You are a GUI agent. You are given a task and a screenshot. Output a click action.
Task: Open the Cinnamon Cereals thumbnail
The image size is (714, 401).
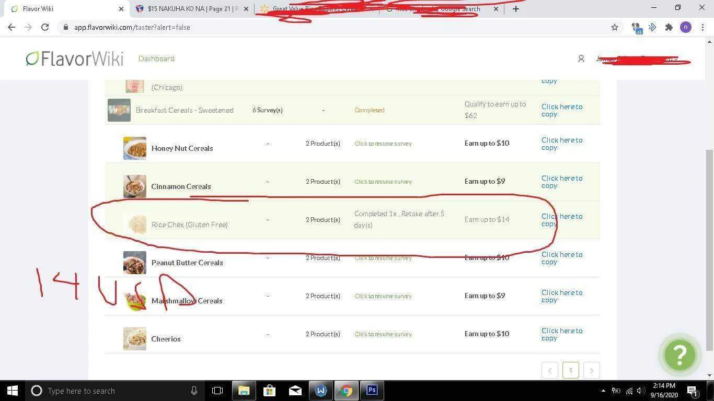135,186
